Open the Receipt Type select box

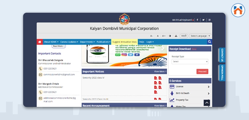(190, 61)
